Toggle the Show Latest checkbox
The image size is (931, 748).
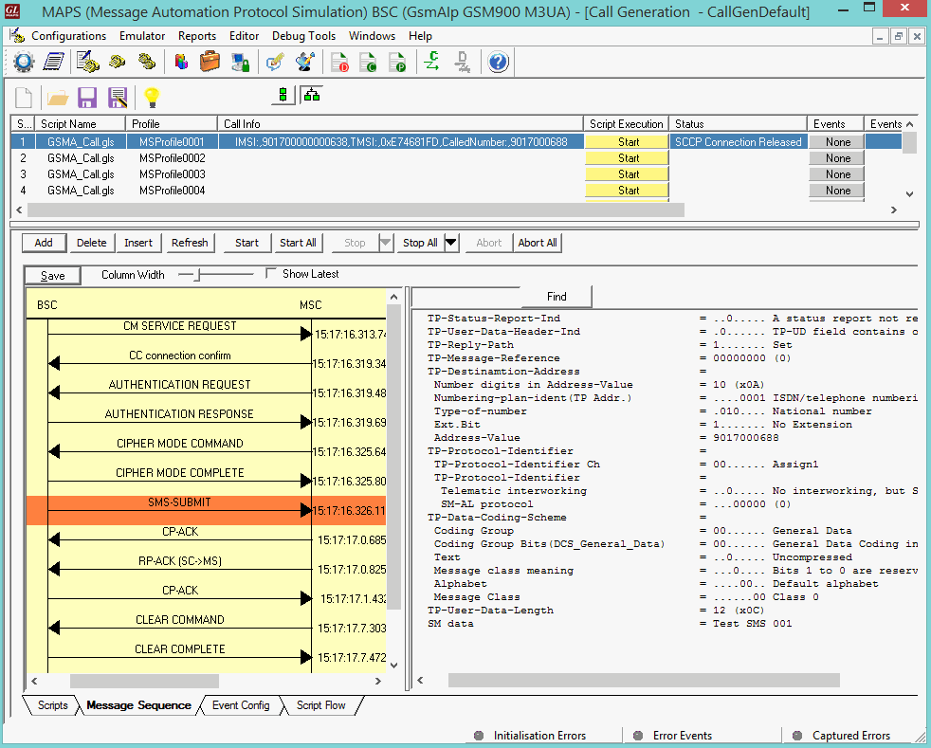(x=271, y=273)
